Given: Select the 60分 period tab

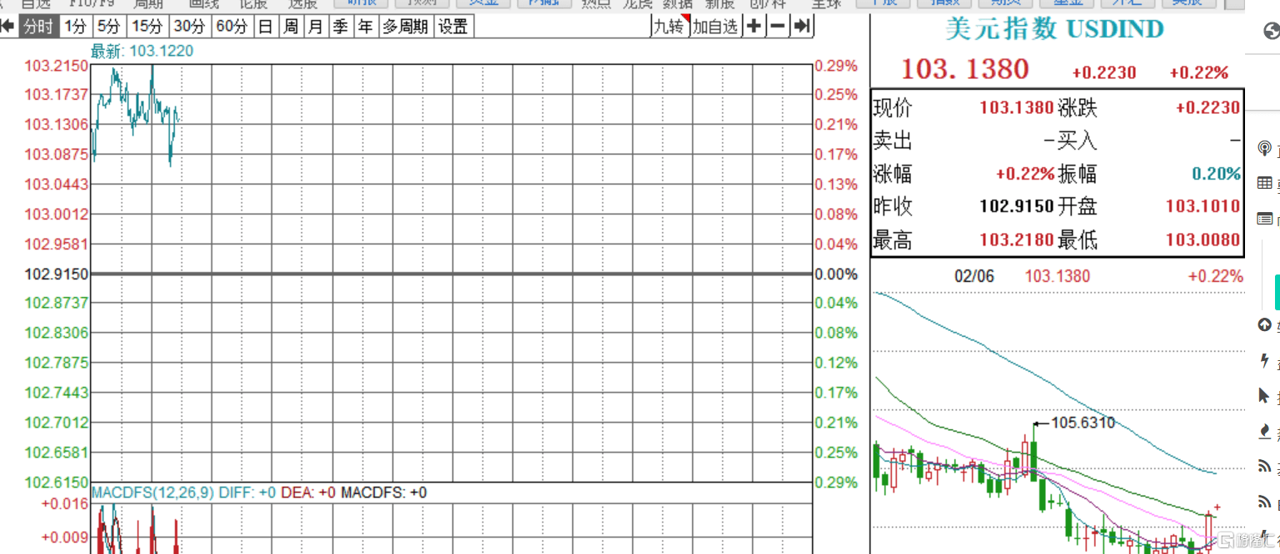Looking at the screenshot, I should tap(232, 27).
